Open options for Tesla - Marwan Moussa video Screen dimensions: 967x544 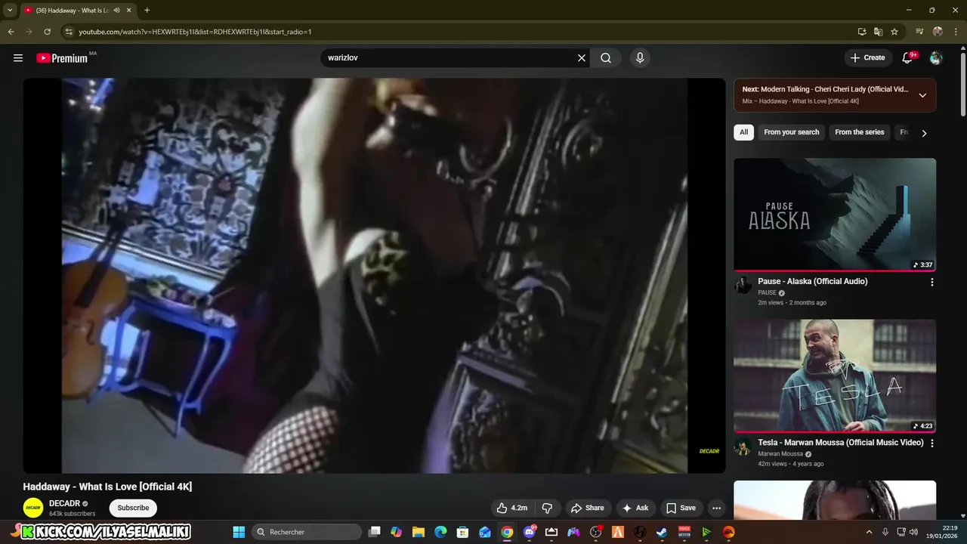point(931,444)
